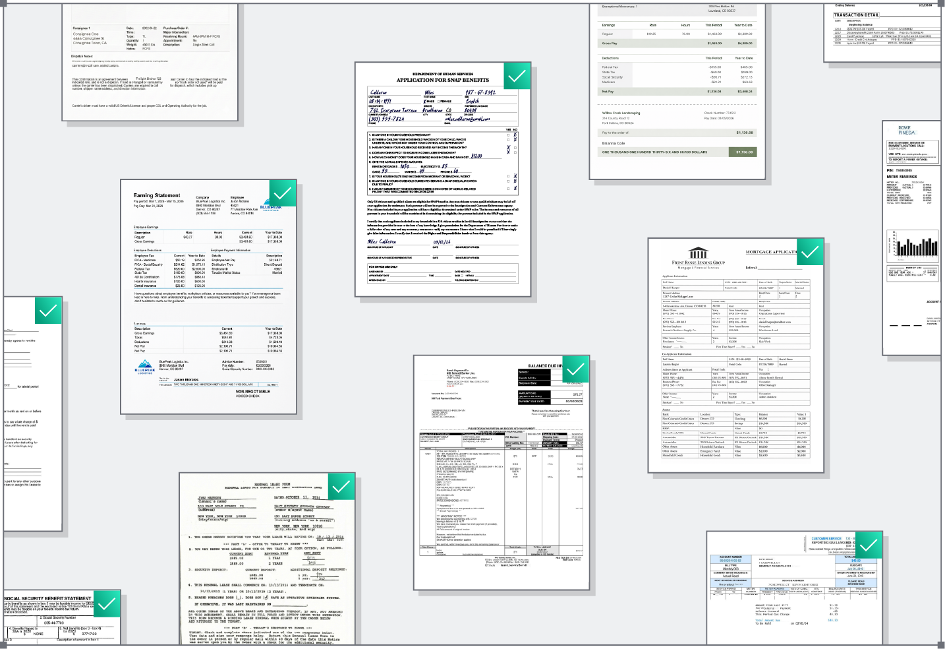Click the TRANSACTION DETAIL heading
Viewport: 945px width, 649px height.
(856, 15)
